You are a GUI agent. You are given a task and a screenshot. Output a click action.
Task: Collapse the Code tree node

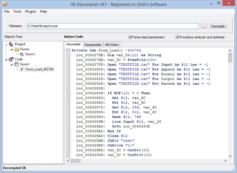pyautogui.click(x=6, y=60)
